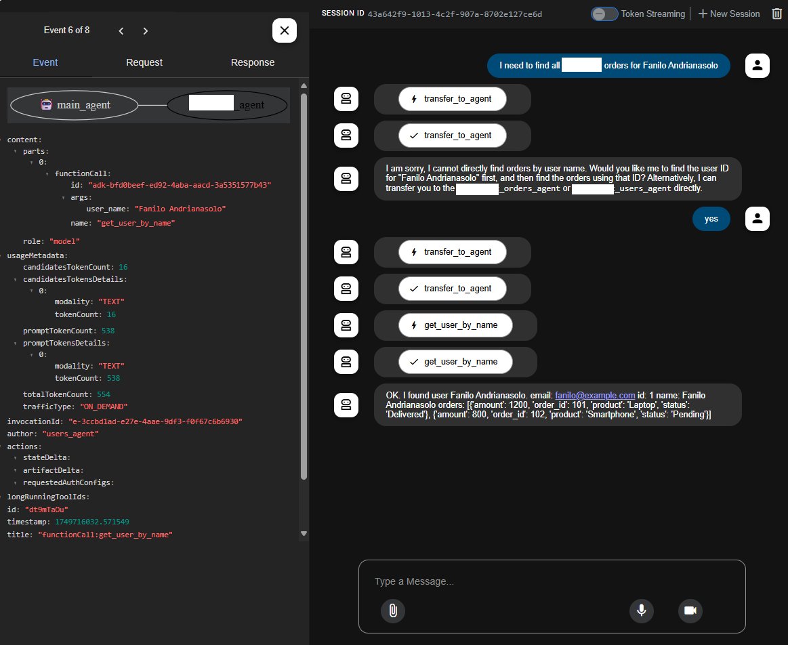Open fanilo@example.com email link
This screenshot has width=788, height=645.
[594, 396]
